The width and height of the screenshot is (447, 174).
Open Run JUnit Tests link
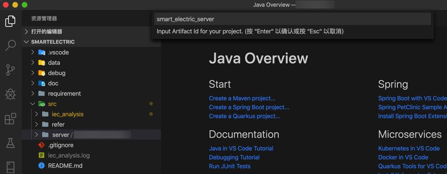230,166
